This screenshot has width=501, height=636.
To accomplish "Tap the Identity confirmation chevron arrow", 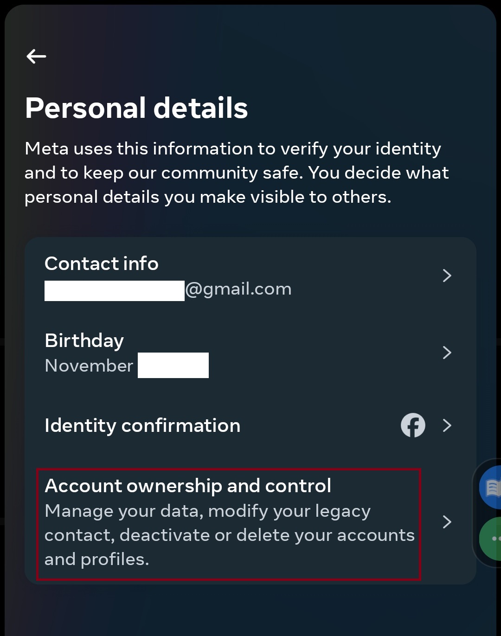I will (x=447, y=425).
